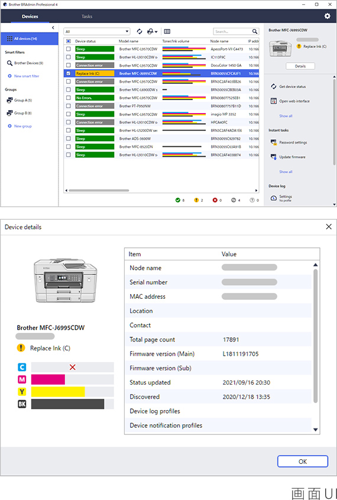Image resolution: width=337 pixels, height=500 pixels.
Task: Click OK in Device details dialog
Action: point(303,462)
